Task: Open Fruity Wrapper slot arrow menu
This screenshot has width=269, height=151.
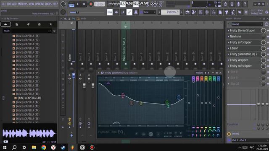Action: [228, 60]
